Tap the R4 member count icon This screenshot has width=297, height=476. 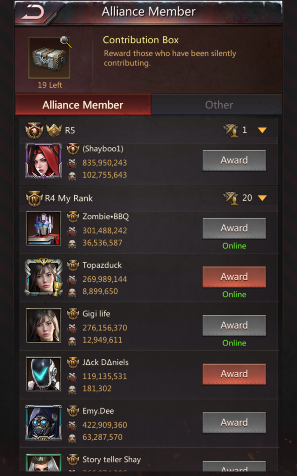point(231,198)
